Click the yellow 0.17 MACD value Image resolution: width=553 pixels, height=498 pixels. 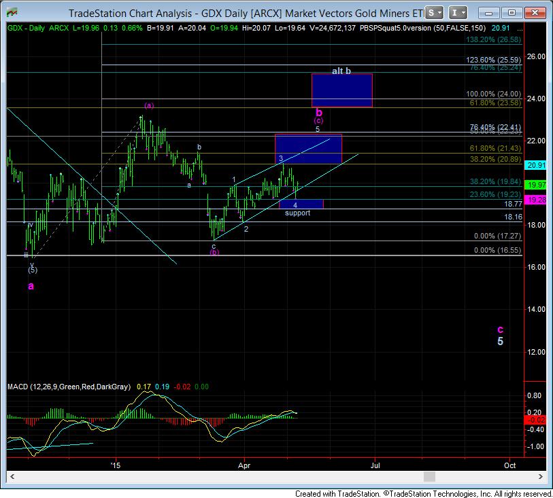click(144, 387)
